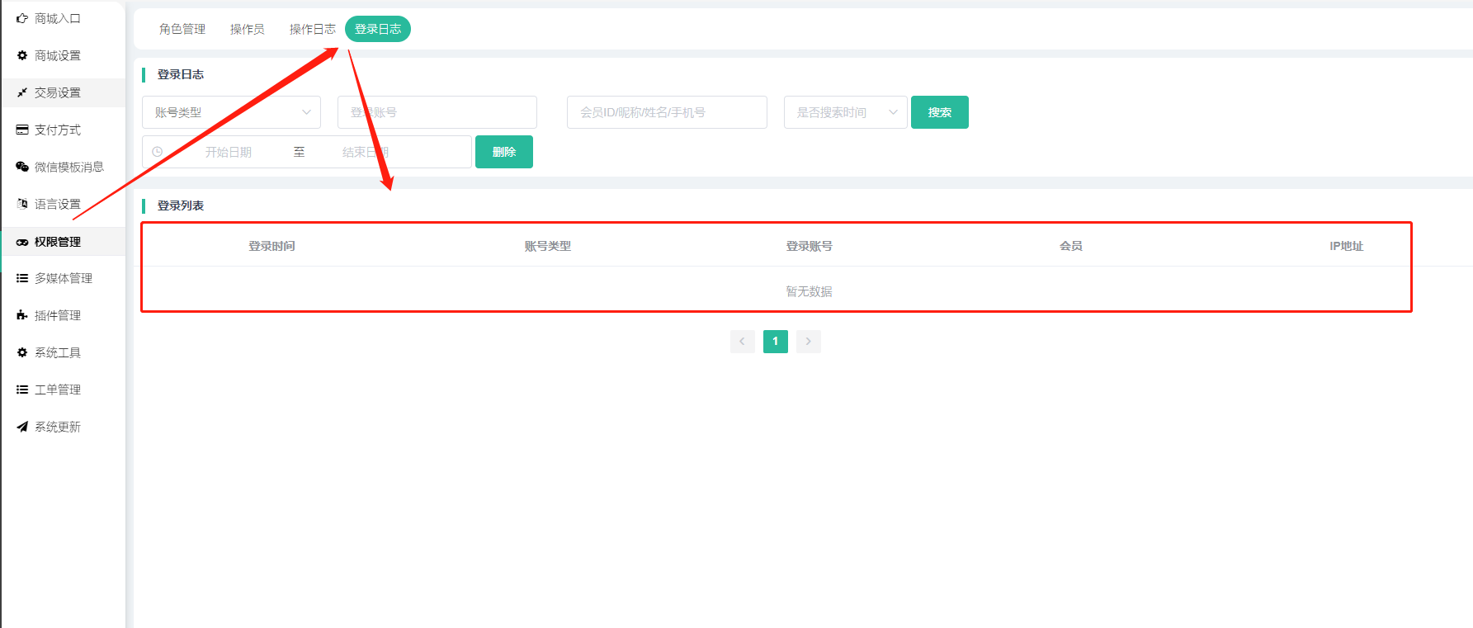The image size is (1473, 628).
Task: Click the 登录日志 section heading above filters
Action: click(x=181, y=74)
